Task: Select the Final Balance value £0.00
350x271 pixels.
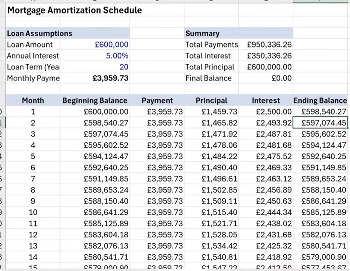Action: tap(281, 79)
